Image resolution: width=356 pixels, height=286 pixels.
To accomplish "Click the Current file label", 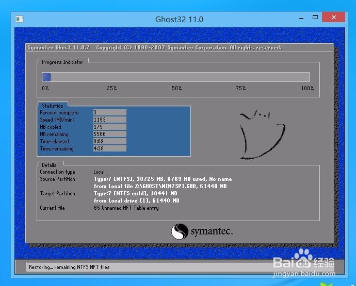I will (52, 208).
